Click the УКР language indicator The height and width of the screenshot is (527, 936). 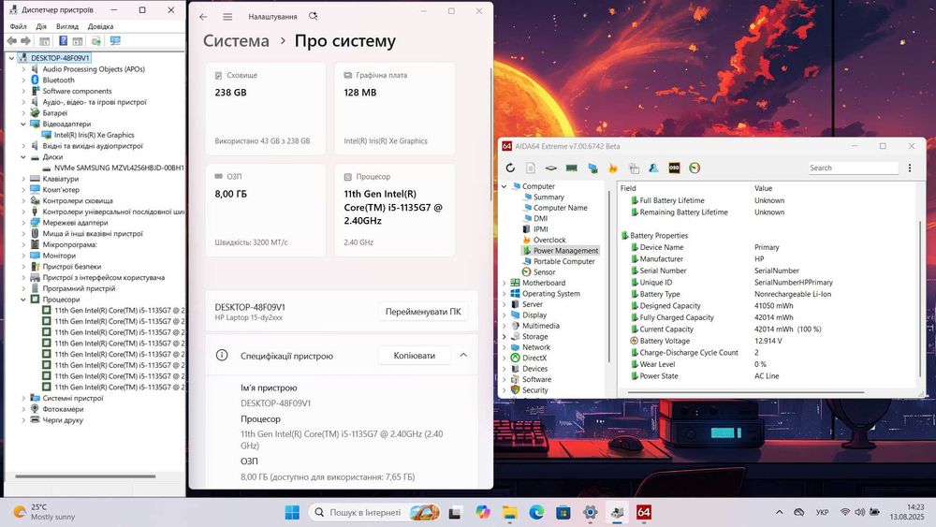pos(822,512)
